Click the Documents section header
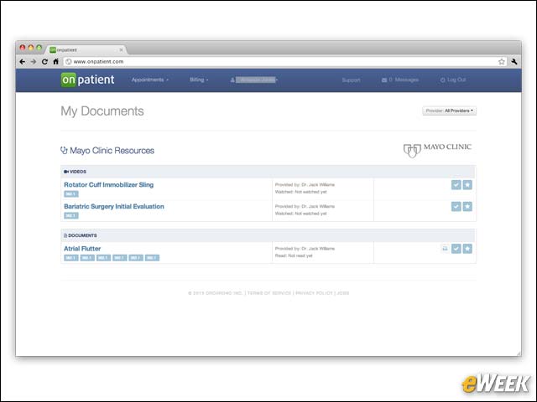Image resolution: width=537 pixels, height=402 pixels. [268, 235]
